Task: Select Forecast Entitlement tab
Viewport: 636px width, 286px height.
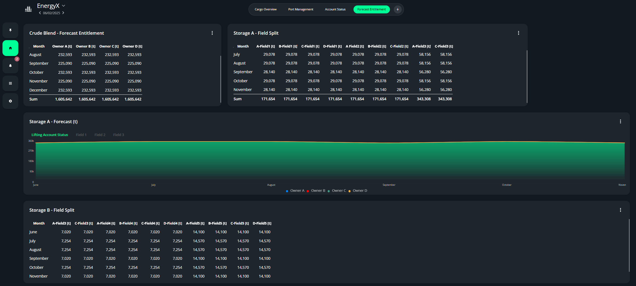Action: [x=372, y=9]
